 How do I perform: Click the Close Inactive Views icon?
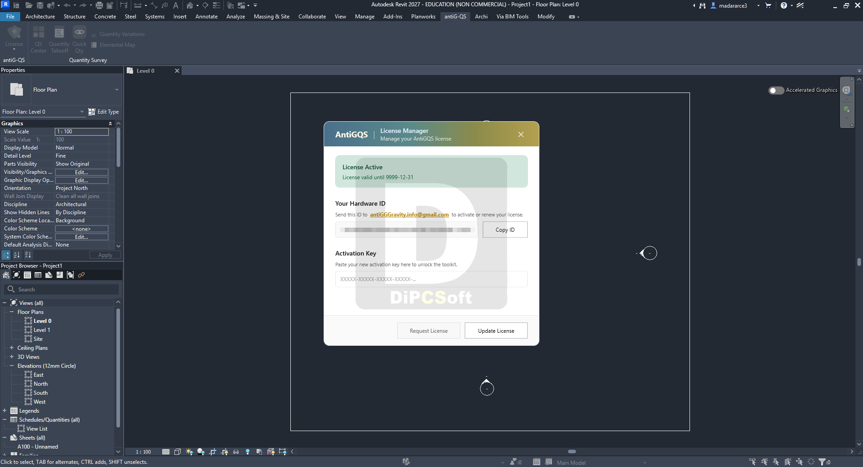[230, 5]
